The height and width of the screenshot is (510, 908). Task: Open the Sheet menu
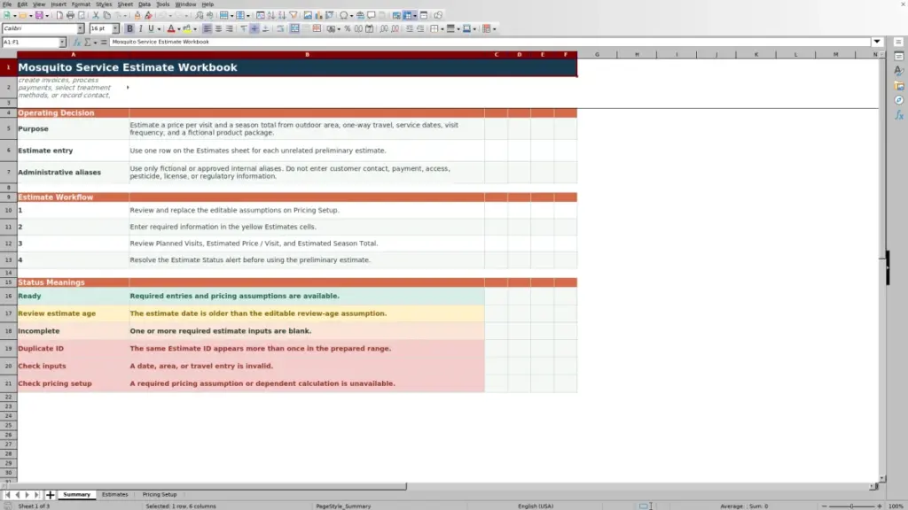(x=125, y=4)
